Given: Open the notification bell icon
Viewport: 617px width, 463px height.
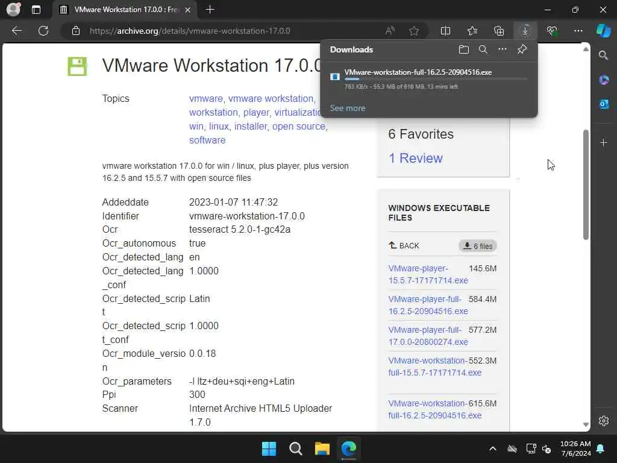Looking at the screenshot, I should point(601,449).
